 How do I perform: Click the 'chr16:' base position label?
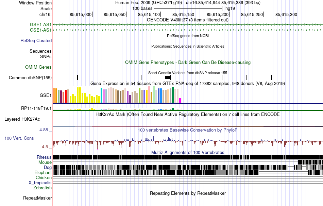click(46, 14)
